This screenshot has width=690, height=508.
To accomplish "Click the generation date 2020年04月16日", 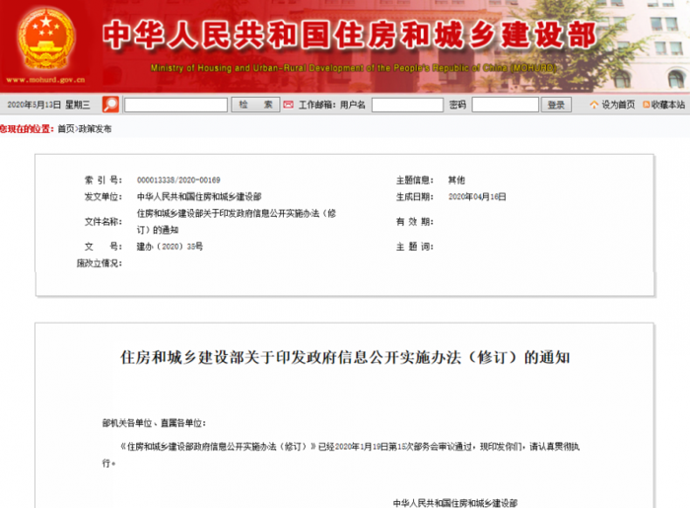I will click(477, 197).
